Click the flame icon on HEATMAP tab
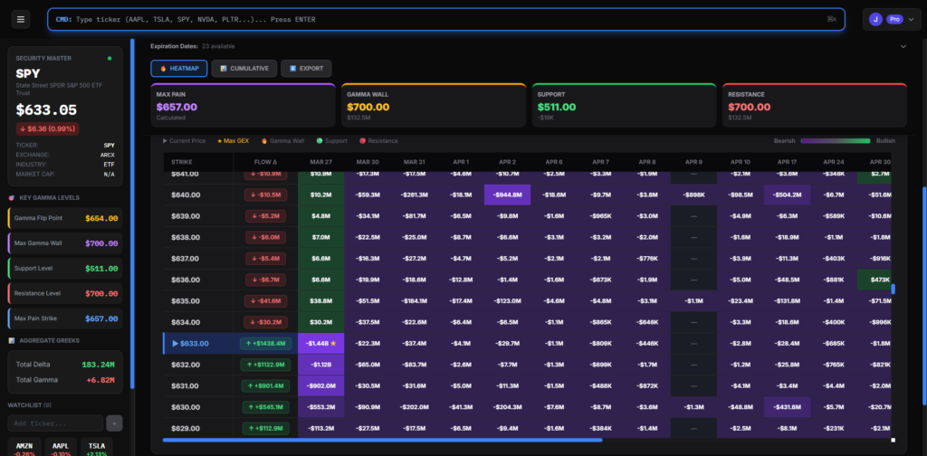Viewport: 927px width, 456px height. [163, 69]
